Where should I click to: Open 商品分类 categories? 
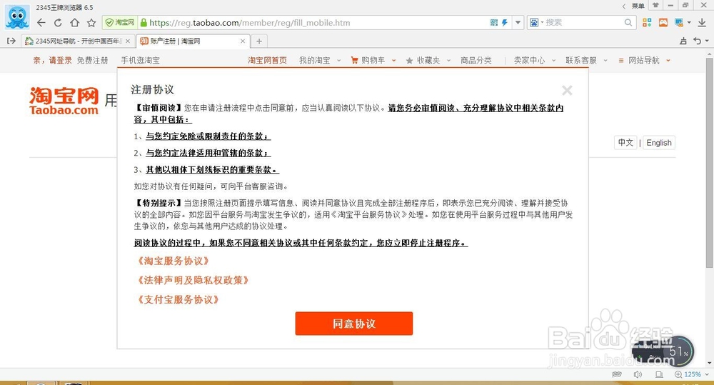tap(476, 60)
